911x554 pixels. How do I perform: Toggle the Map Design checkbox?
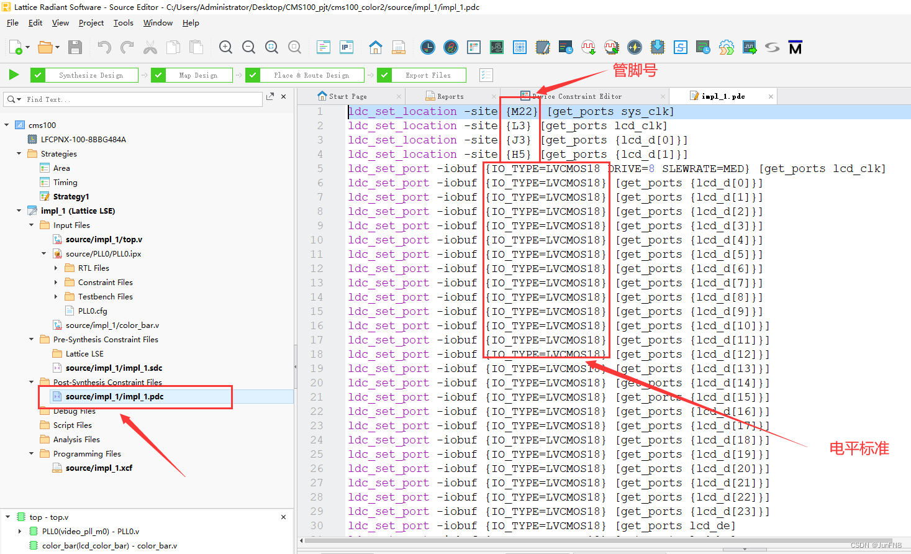(x=158, y=75)
